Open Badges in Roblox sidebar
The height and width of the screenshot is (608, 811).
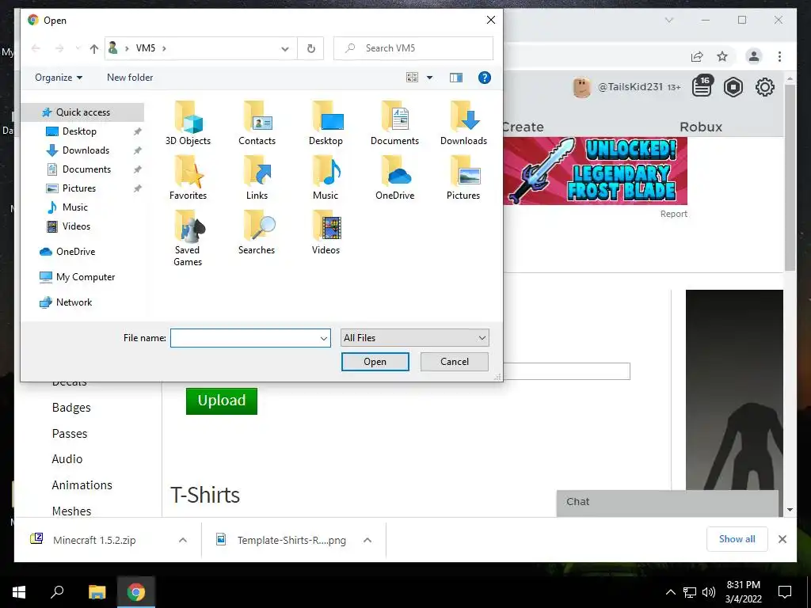tap(71, 408)
